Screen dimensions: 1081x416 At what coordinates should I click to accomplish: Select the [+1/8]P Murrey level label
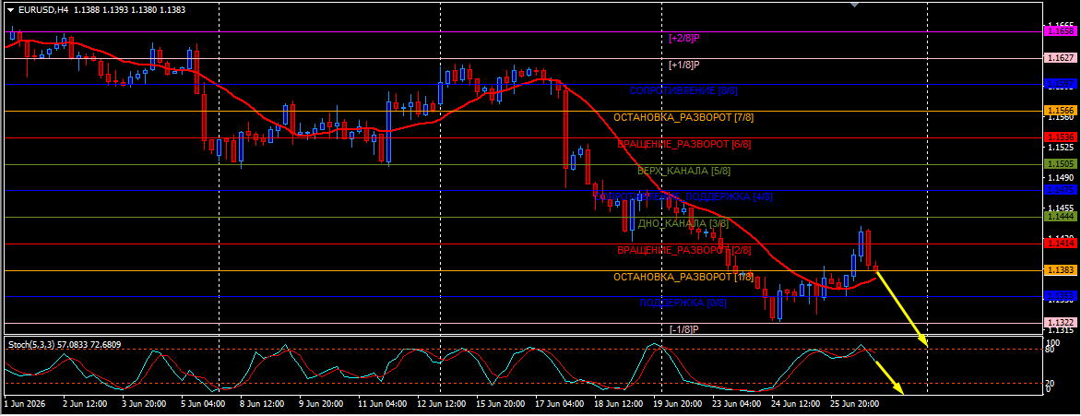tap(684, 65)
